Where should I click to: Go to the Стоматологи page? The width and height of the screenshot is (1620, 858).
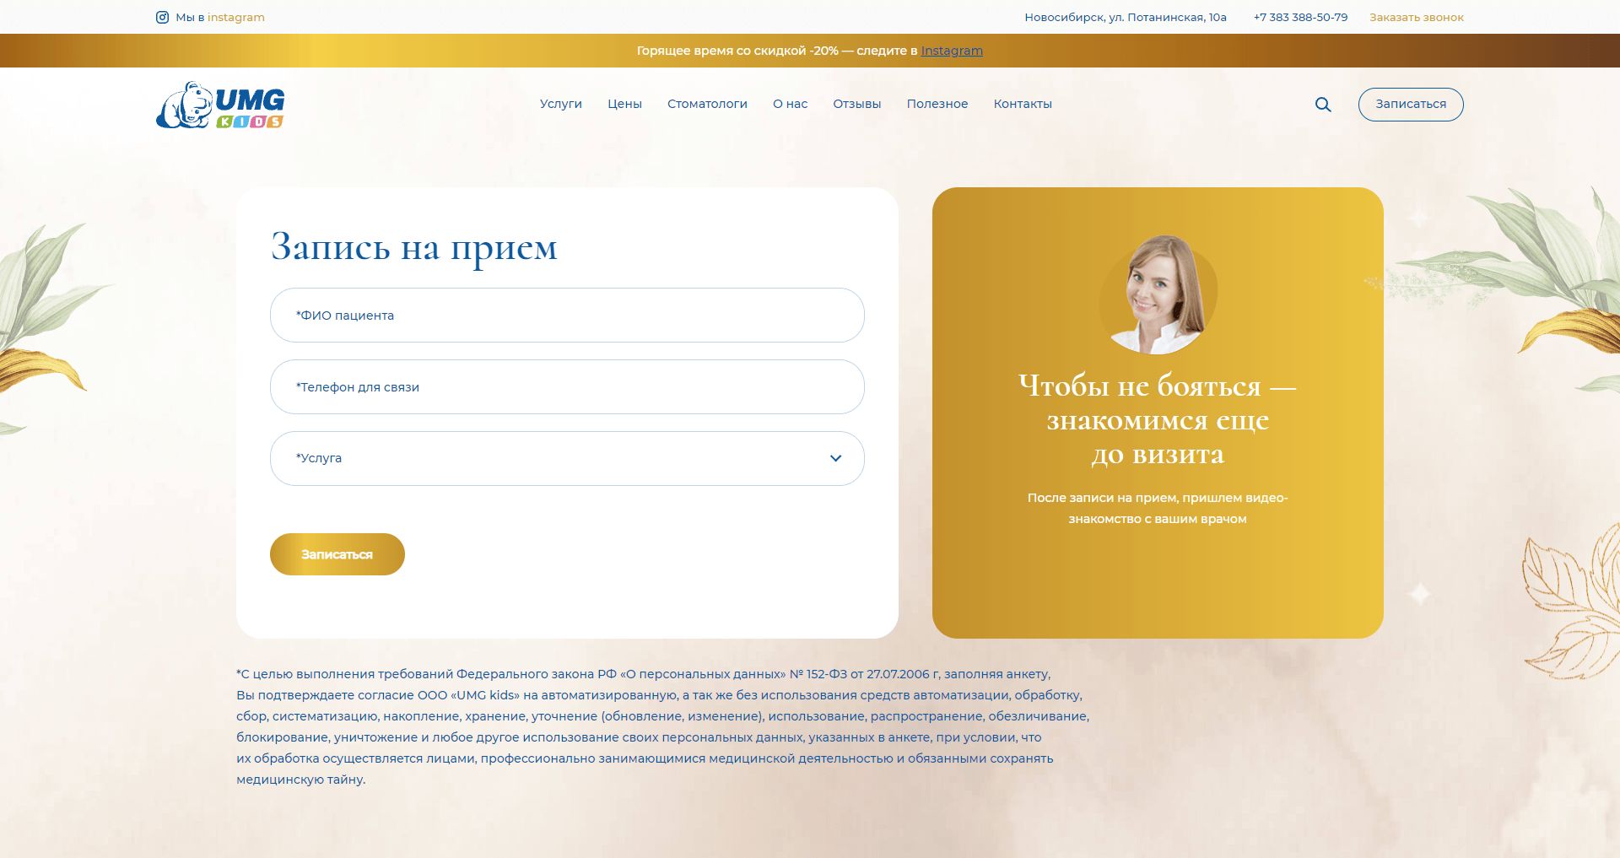pyautogui.click(x=707, y=104)
